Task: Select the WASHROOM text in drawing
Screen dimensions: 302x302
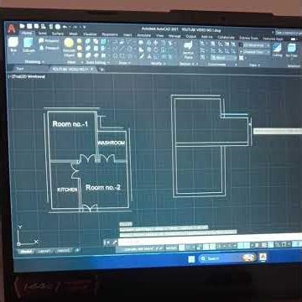Action: (112, 143)
